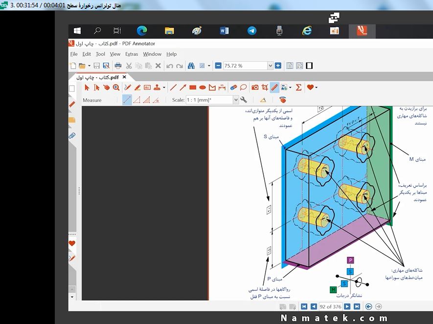433x324 pixels.
Task: Expand the grid view dropdown arrow
Action: [209, 65]
